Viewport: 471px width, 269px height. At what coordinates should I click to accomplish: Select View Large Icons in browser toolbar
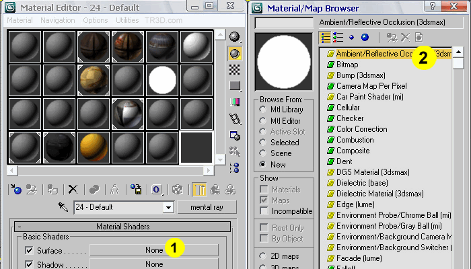364,37
